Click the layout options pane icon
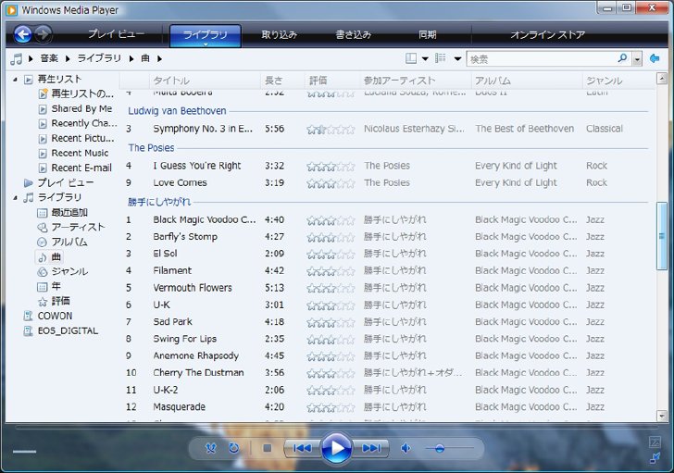Image resolution: width=674 pixels, height=473 pixels. point(411,58)
